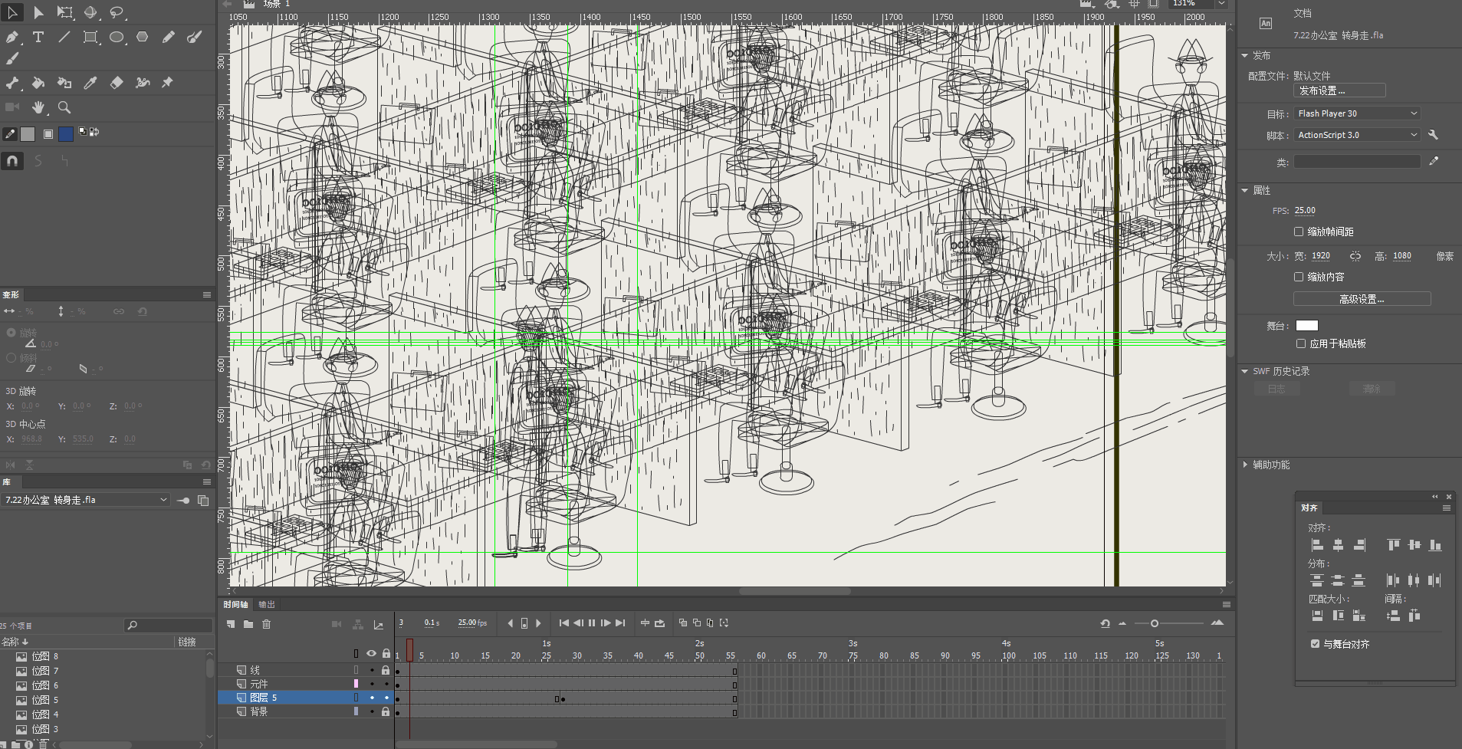Go to the first frame
The image size is (1462, 749).
(564, 623)
